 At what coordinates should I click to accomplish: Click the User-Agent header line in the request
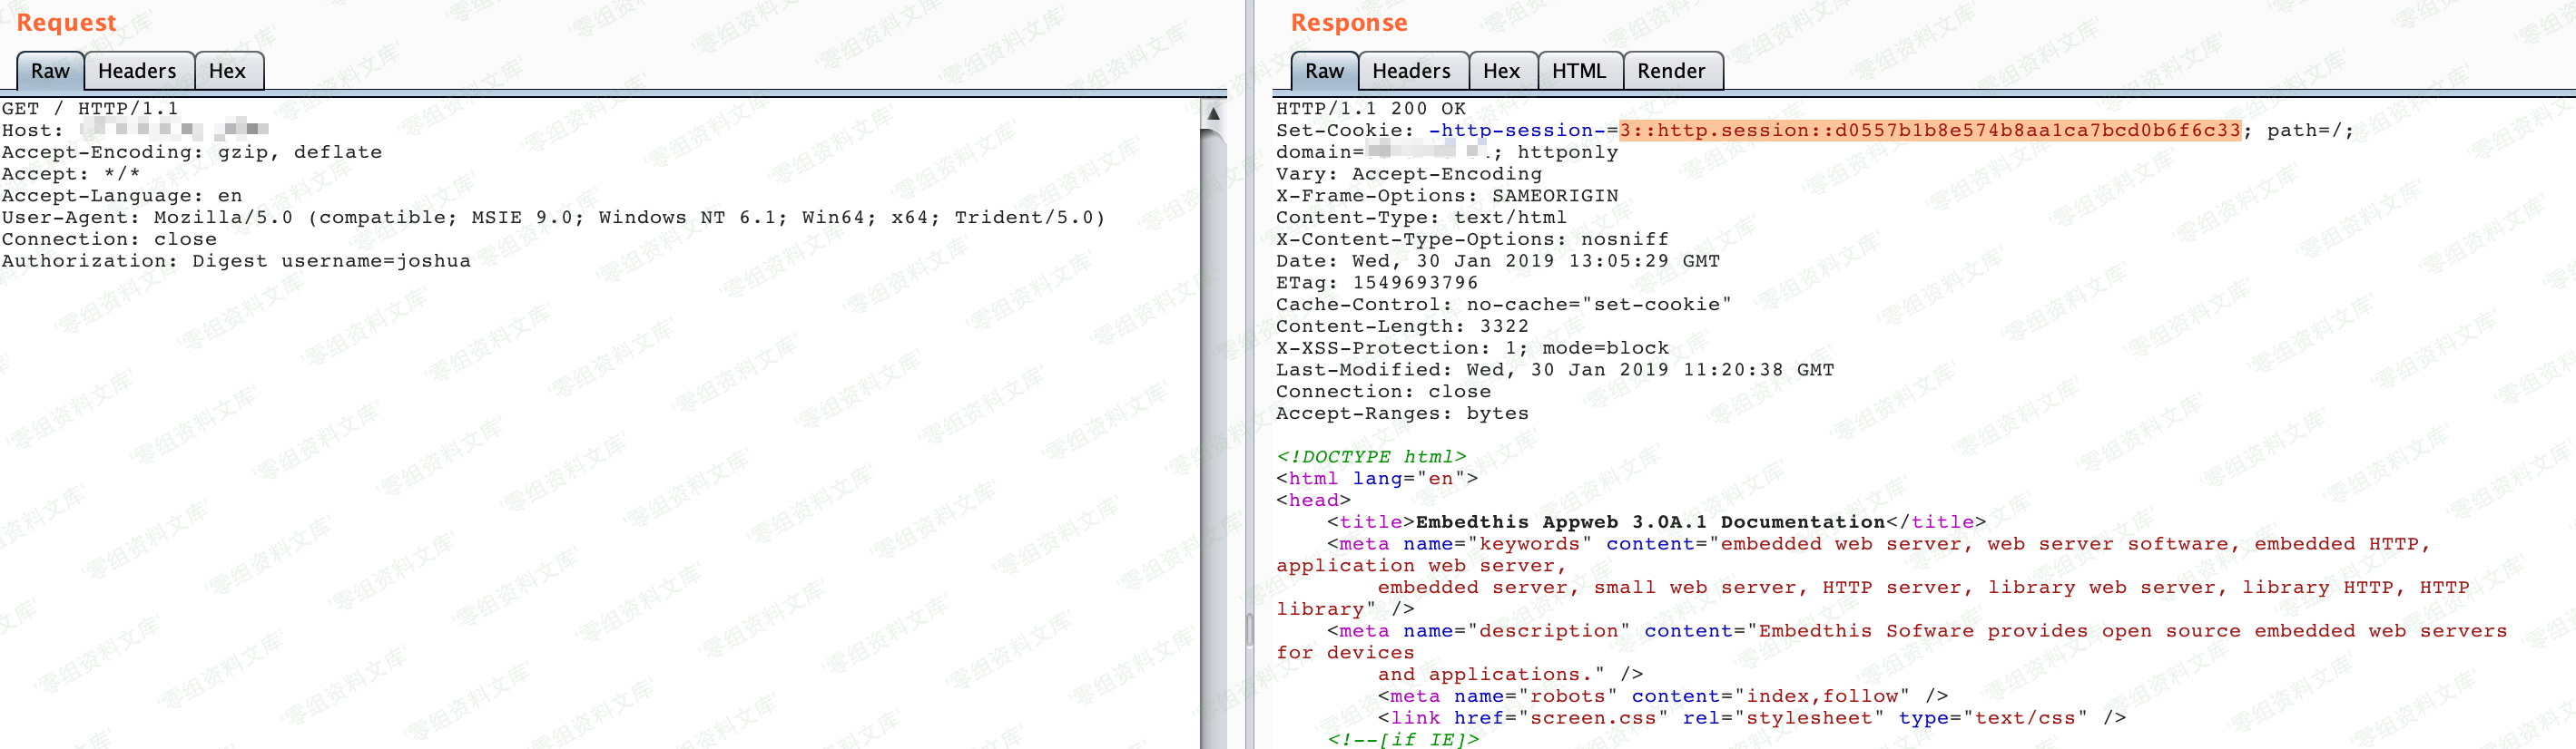(552, 218)
